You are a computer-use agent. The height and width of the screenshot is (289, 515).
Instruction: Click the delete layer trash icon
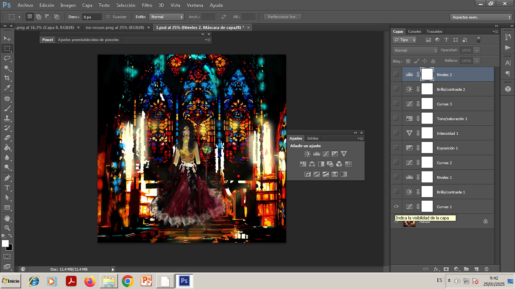(486, 269)
